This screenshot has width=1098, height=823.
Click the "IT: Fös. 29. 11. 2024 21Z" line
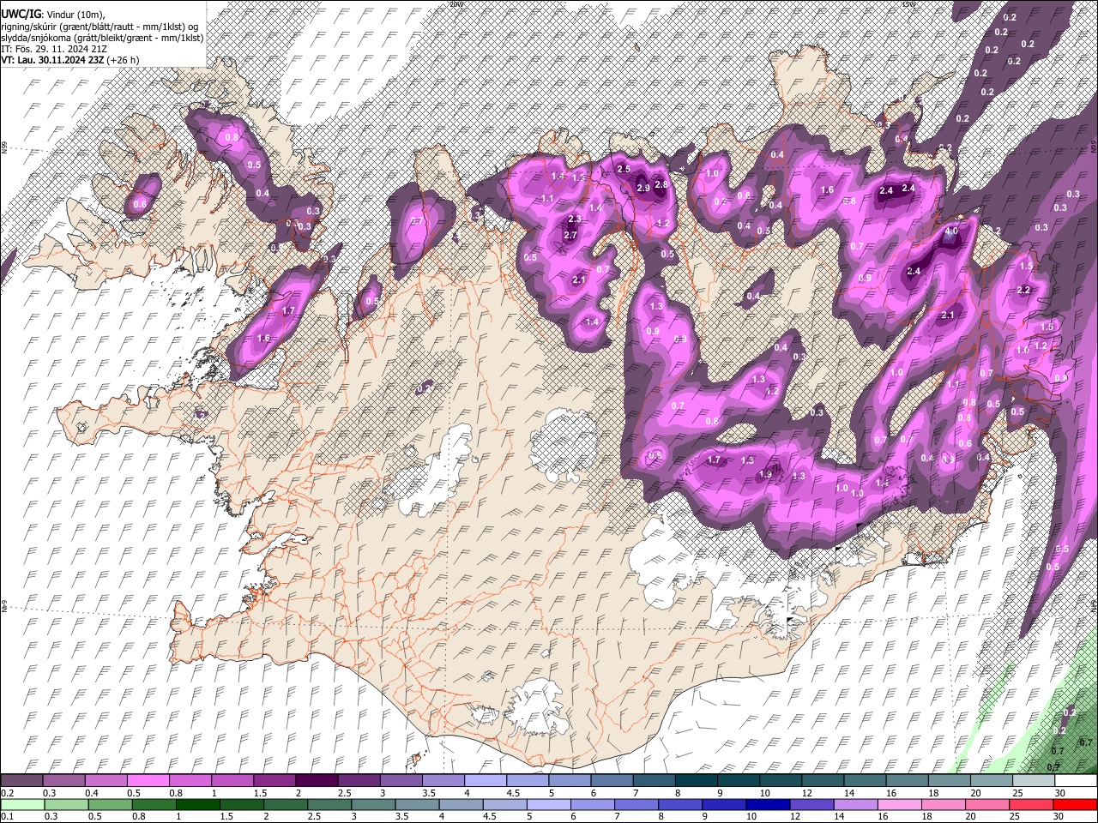[52, 49]
